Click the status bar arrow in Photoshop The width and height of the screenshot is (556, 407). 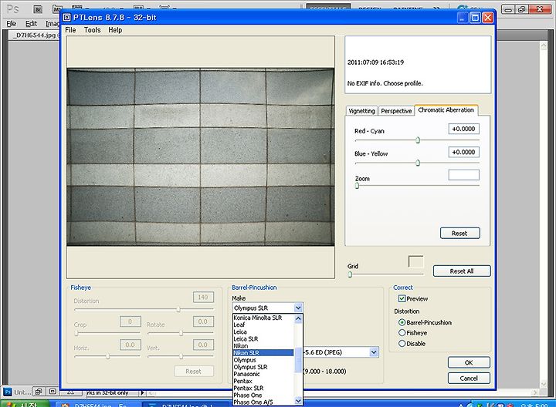pos(142,392)
